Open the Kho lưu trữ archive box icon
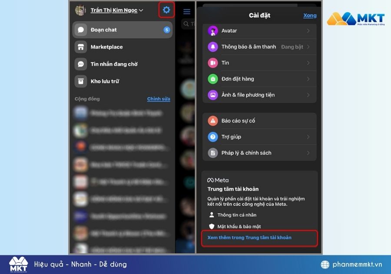Screen dimensions: 391x274 click(81, 81)
